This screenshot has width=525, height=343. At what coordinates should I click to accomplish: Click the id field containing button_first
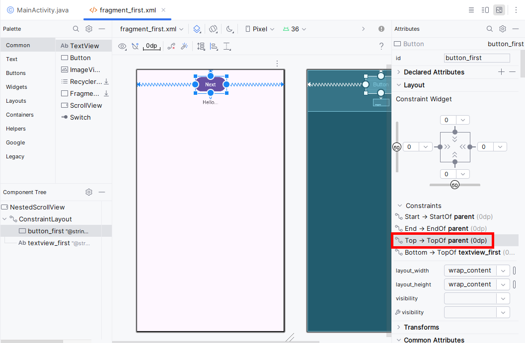point(476,58)
